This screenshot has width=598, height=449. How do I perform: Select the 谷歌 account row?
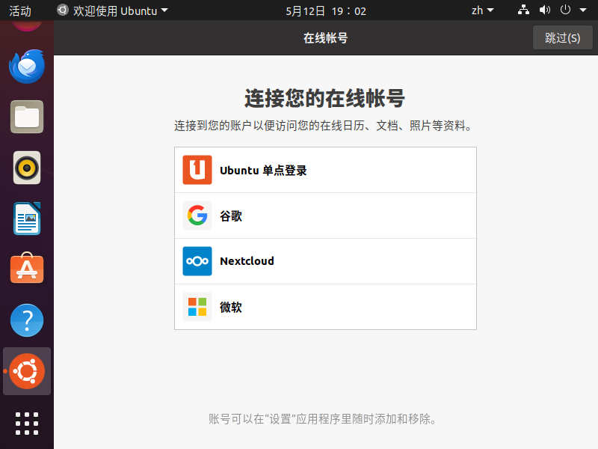tap(325, 216)
